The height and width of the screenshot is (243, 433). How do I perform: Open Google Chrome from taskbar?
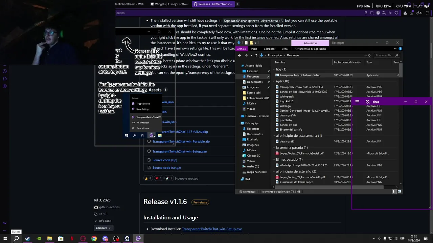tap(94, 239)
